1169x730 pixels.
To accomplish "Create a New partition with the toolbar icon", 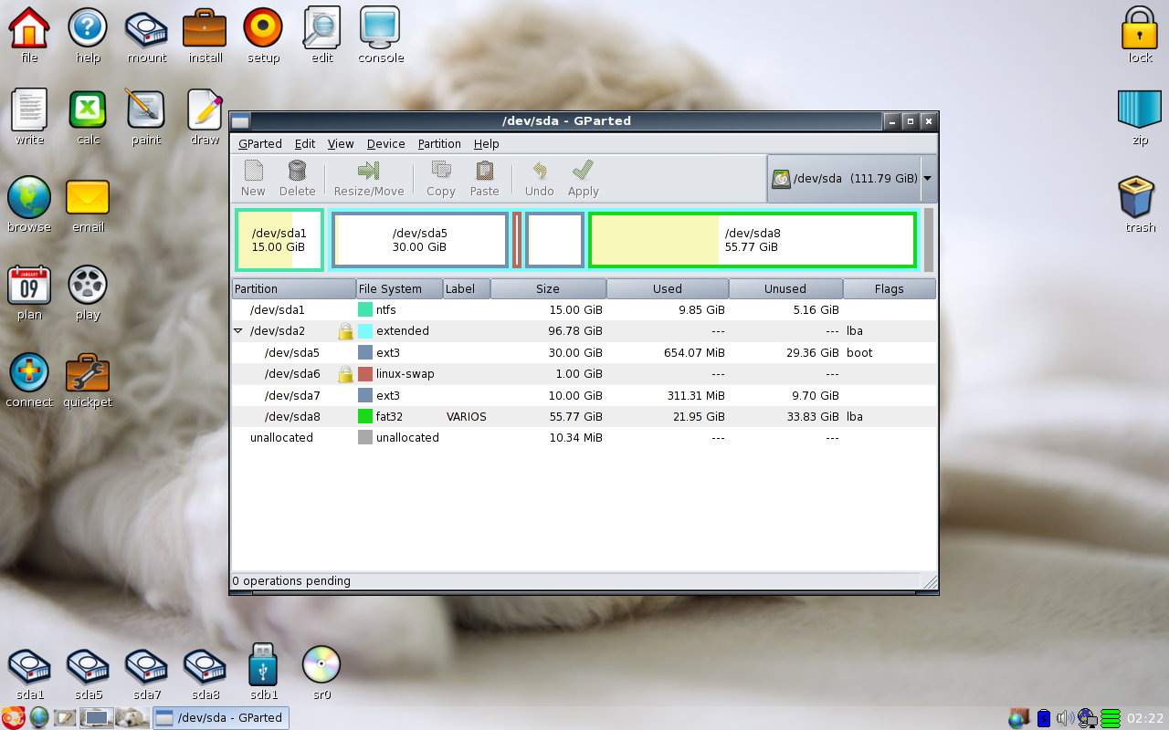I will click(x=252, y=178).
